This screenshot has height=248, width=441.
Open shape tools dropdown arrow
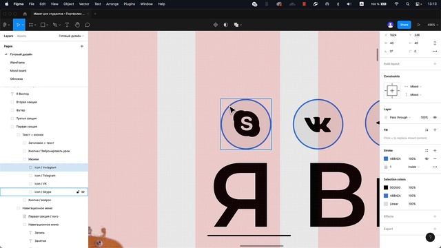(x=48, y=25)
